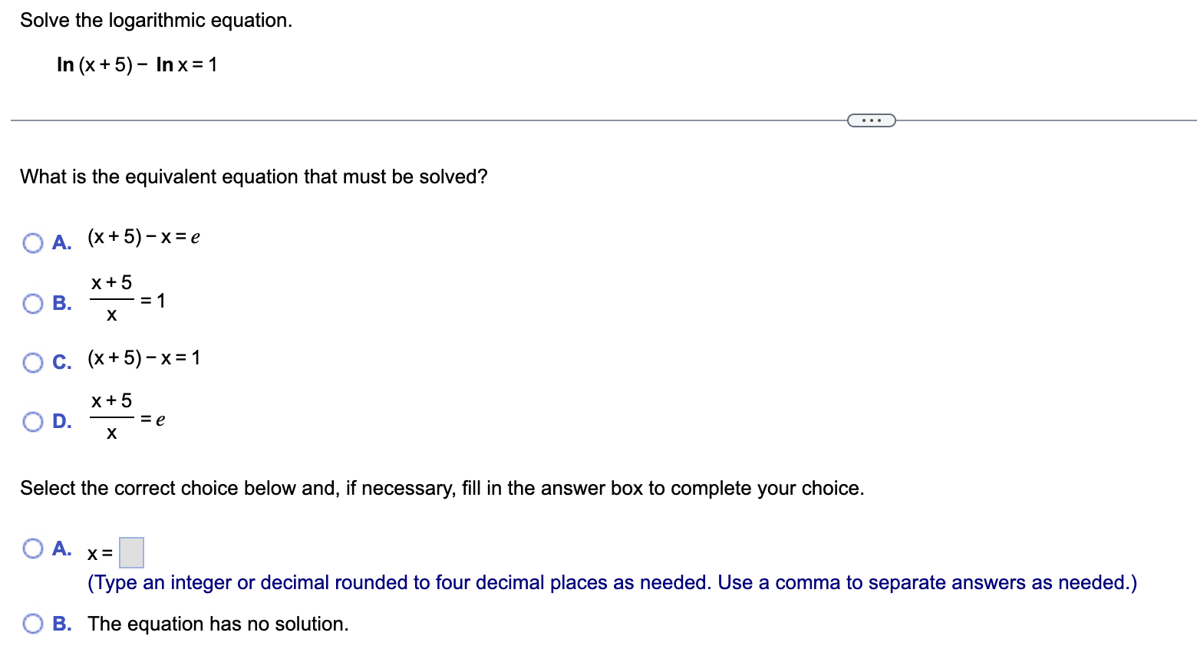This screenshot has width=1197, height=672.
Task: Click the 'B.' label beside fraction equals 1
Action: 62,304
